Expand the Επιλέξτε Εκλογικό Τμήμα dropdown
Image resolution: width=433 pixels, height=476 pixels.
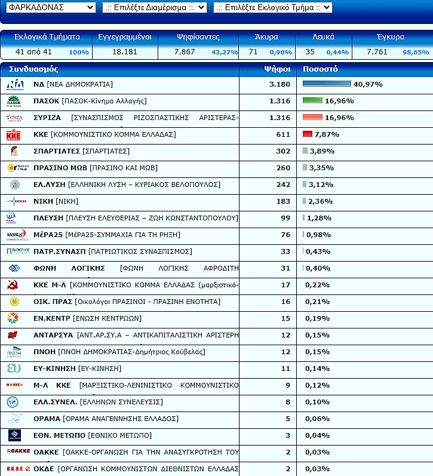[272, 7]
